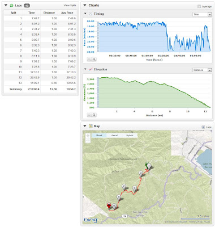Screen dimensions: 215x227
Task: Select lap marker 11 on map
Action: [114, 206]
